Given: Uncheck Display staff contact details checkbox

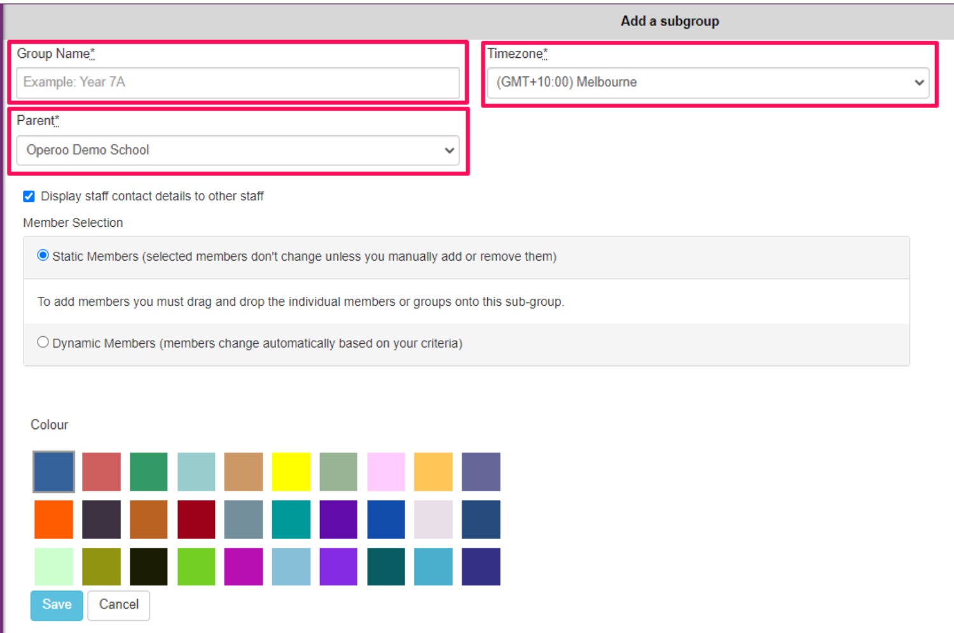Looking at the screenshot, I should coord(29,196).
